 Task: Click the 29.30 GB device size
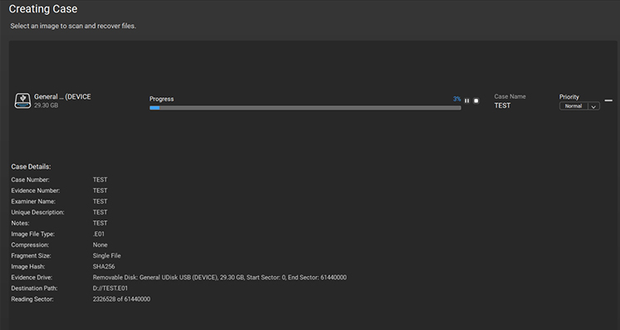(46, 106)
